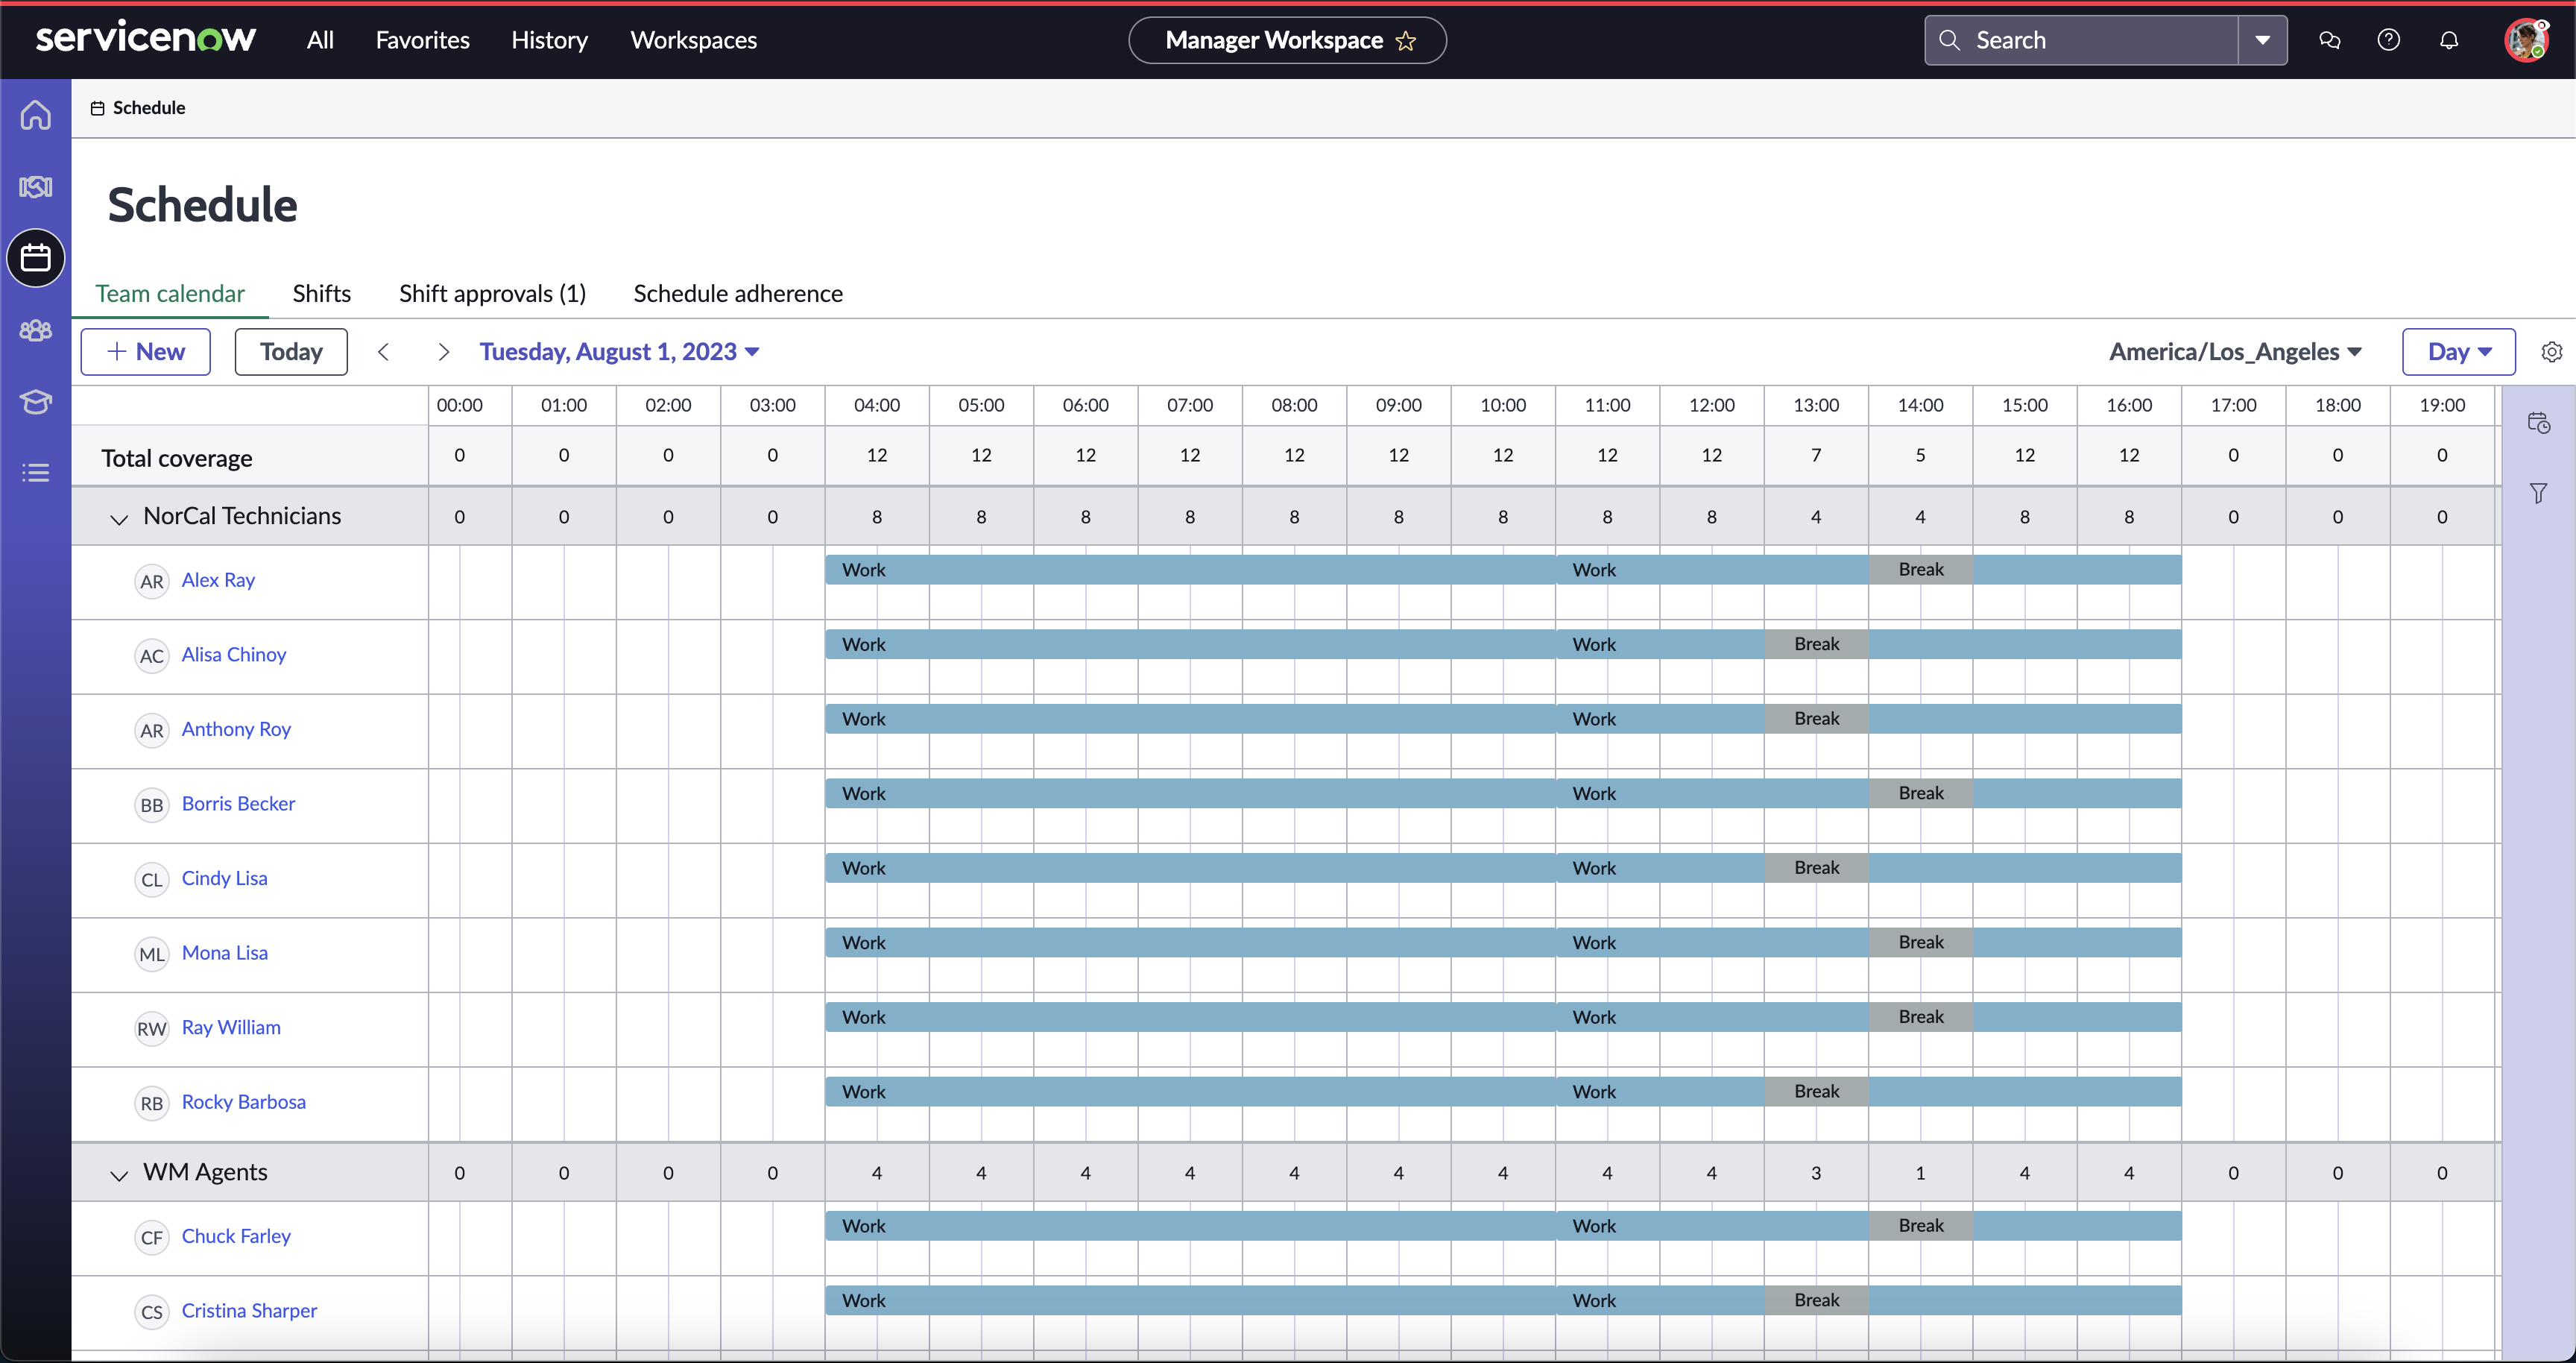Open the Day view dropdown
Viewport: 2576px width, 1363px height.
click(2458, 352)
